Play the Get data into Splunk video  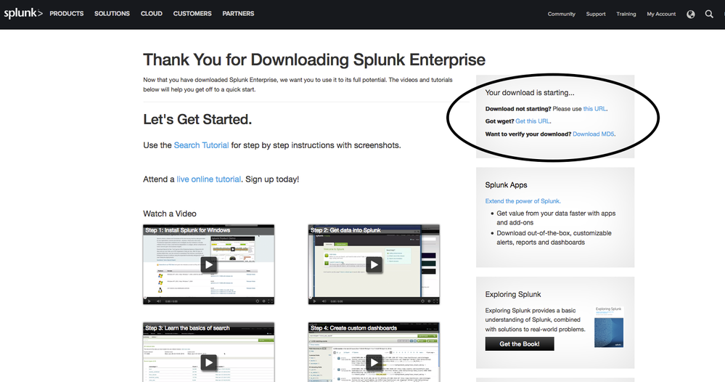tap(374, 264)
